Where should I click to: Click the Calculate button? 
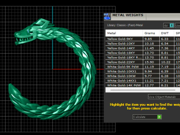coord(147,117)
